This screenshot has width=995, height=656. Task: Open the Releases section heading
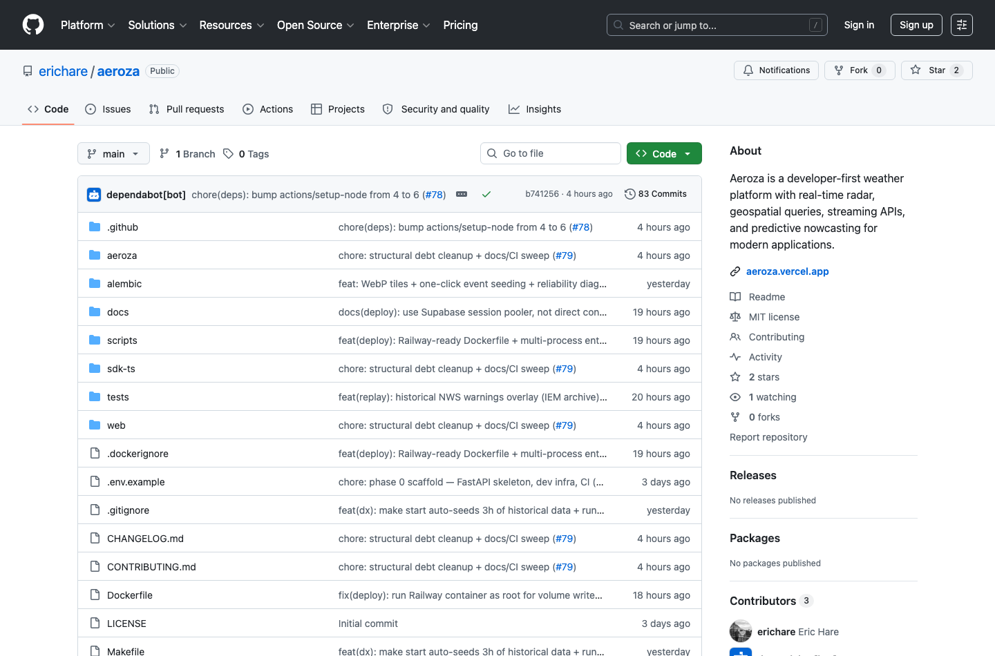[x=753, y=475]
